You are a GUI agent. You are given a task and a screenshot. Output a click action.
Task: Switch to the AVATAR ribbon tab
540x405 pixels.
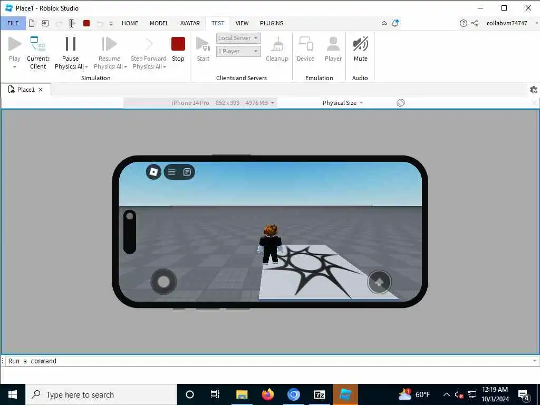point(190,23)
